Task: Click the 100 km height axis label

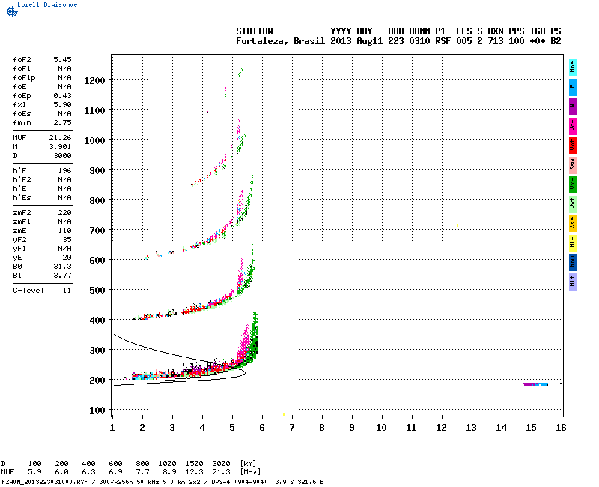Action: (x=97, y=410)
